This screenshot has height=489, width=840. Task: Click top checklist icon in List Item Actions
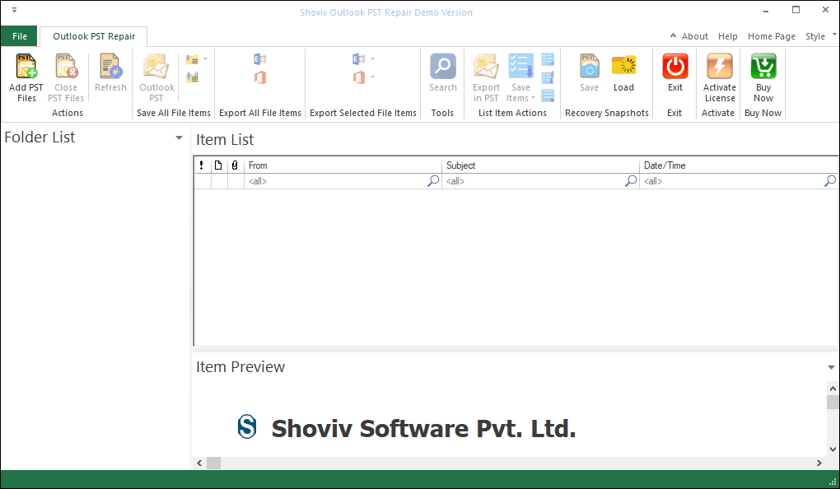[548, 59]
